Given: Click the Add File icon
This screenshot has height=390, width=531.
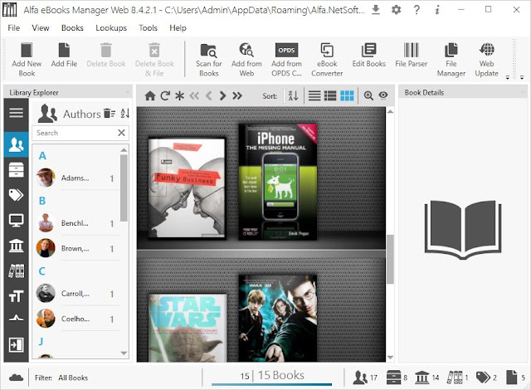Looking at the screenshot, I should coord(64,55).
